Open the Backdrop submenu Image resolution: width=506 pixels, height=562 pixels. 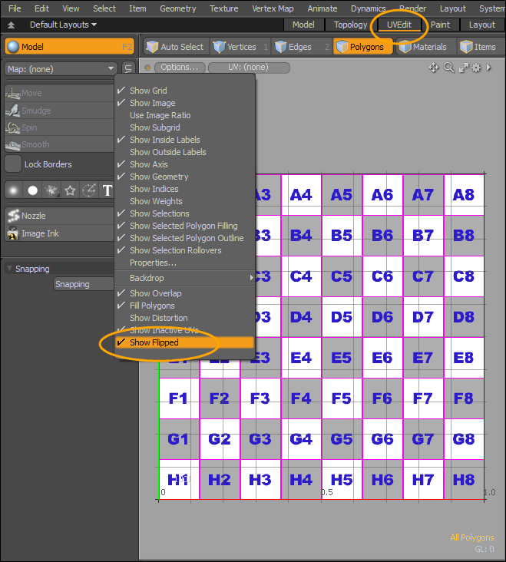[x=184, y=278]
